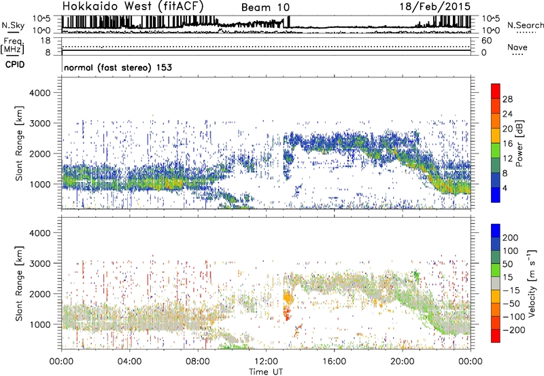Image resolution: width=544 pixels, height=376 pixels.
Task: Click the '-200' value on the velocity scale
Action: (x=513, y=330)
